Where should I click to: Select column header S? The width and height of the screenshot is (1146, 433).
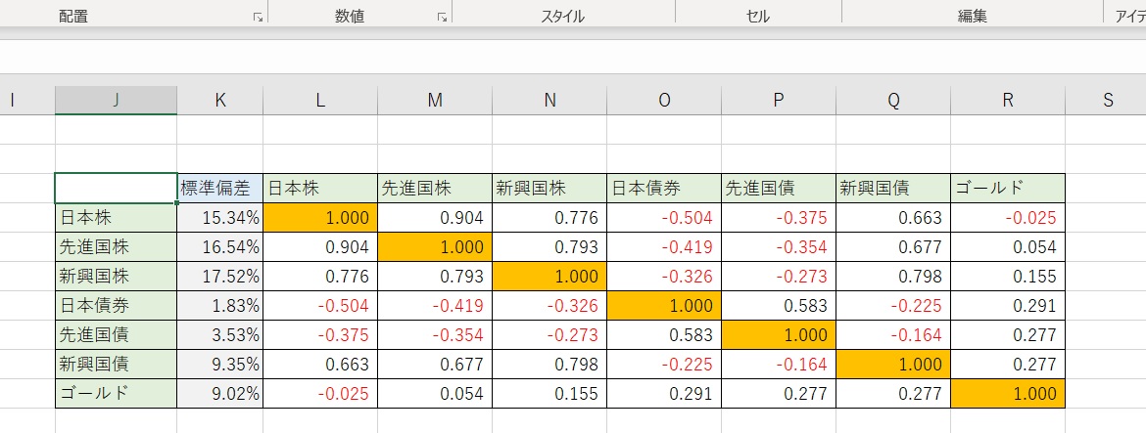1107,101
